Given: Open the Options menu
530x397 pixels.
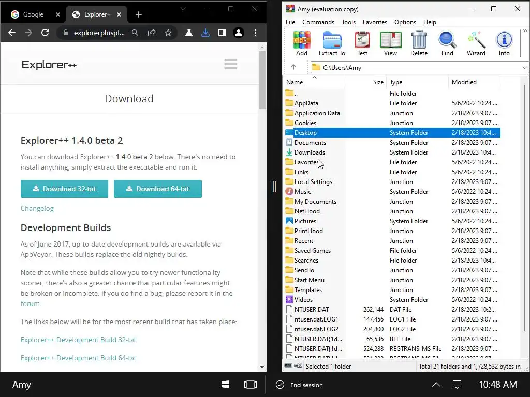Looking at the screenshot, I should 405,22.
